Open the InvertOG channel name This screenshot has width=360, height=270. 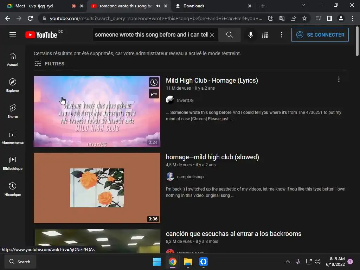pos(185,100)
